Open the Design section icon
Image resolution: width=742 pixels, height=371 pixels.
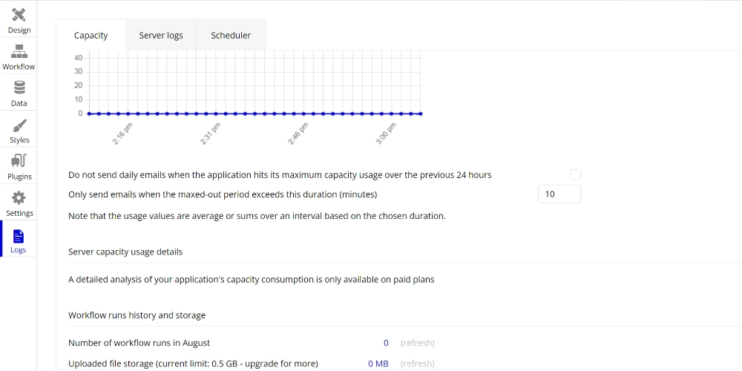(x=19, y=15)
